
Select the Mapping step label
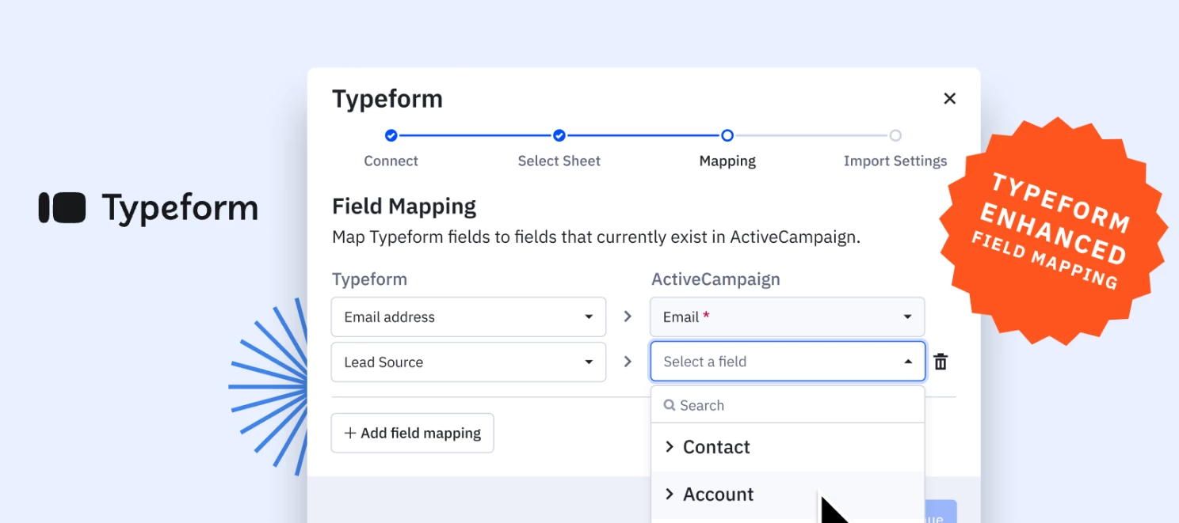tap(727, 161)
